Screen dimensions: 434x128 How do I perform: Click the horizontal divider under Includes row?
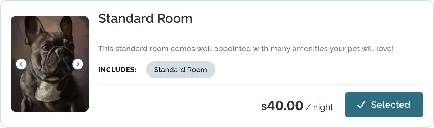(x=261, y=85)
